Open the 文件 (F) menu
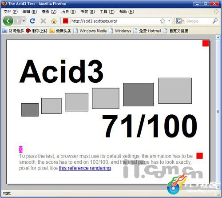Image resolution: width=222 pixels, height=198 pixels. click(x=11, y=12)
